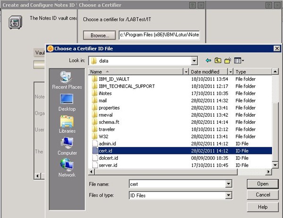Select the properties folder
This screenshot has width=283, height=218.
pos(109,108)
